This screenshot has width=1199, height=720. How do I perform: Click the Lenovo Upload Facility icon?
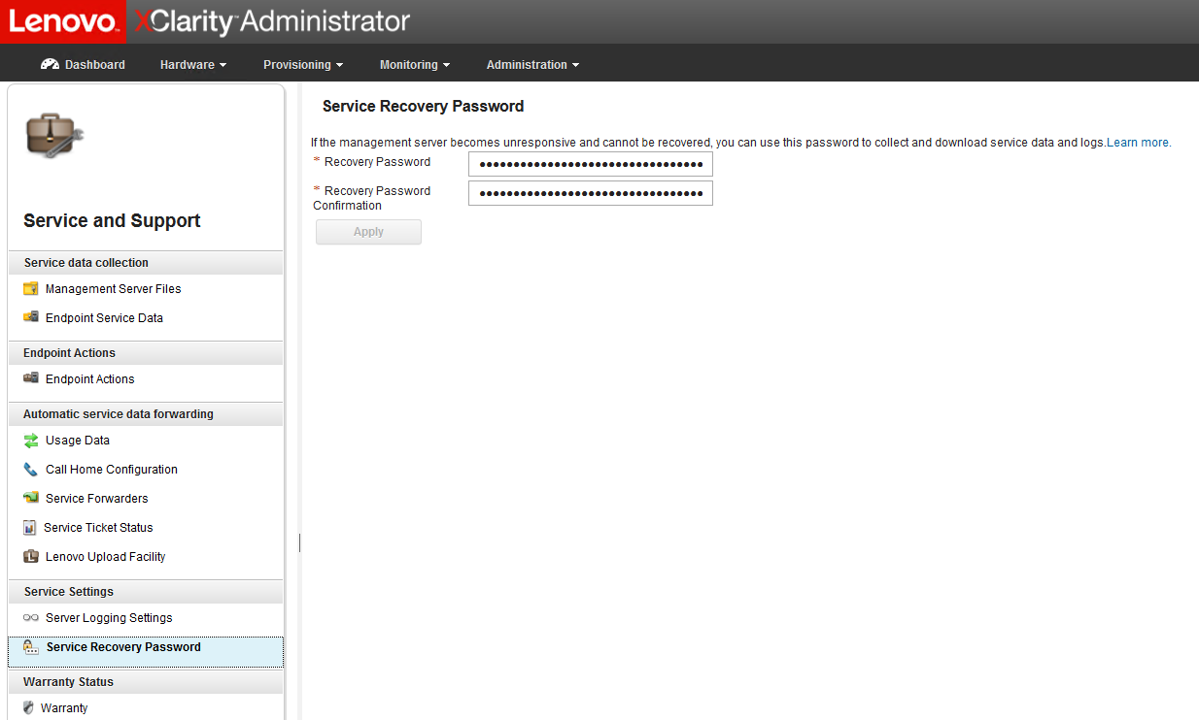tap(30, 556)
